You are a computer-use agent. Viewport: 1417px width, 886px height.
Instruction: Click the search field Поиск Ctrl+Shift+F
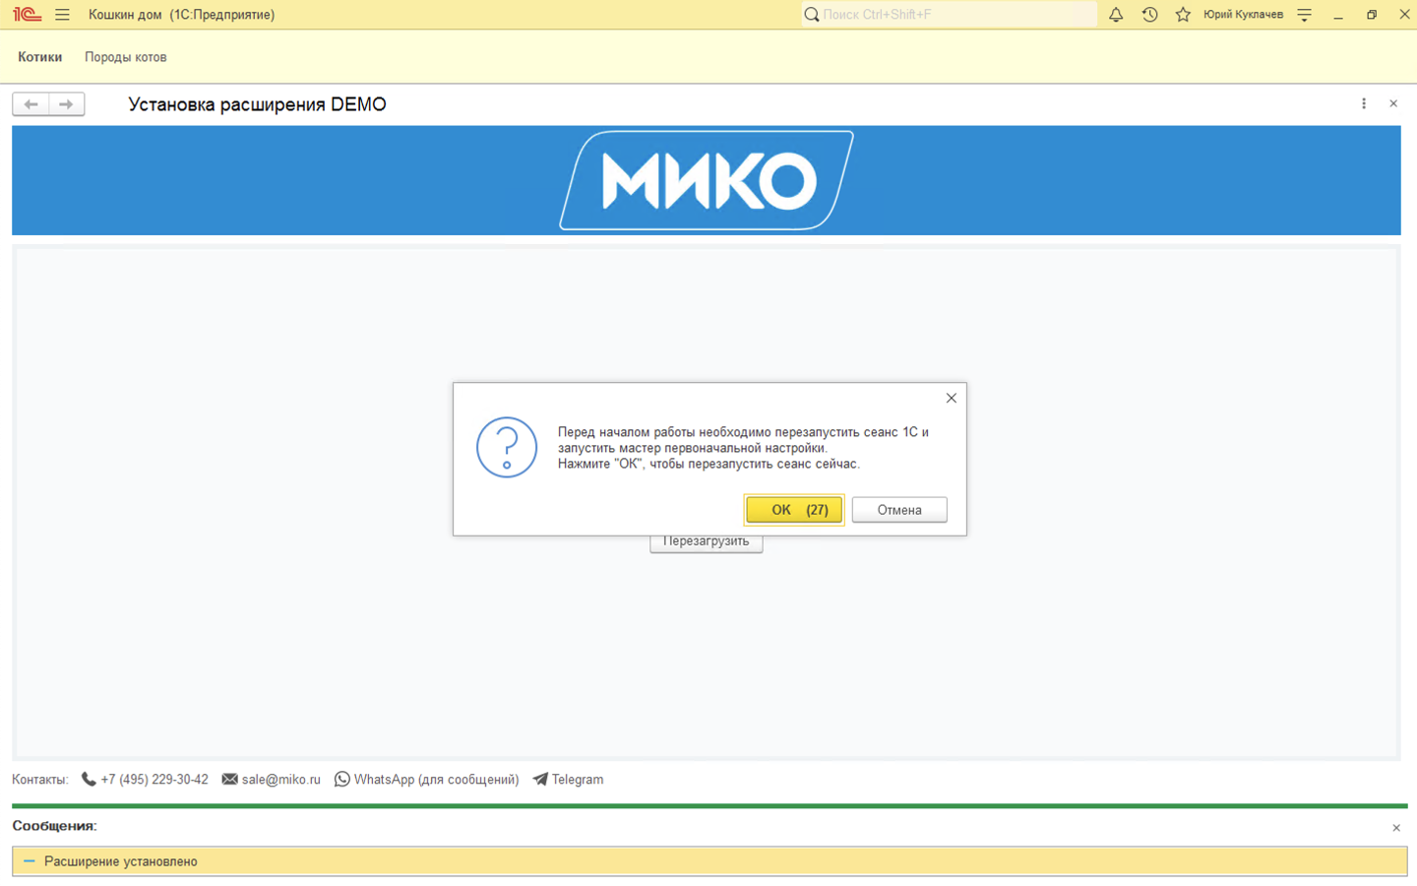tap(949, 15)
